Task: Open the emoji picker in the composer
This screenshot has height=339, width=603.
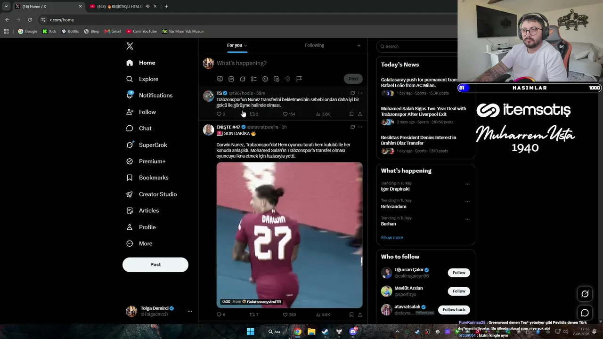Action: (x=265, y=79)
